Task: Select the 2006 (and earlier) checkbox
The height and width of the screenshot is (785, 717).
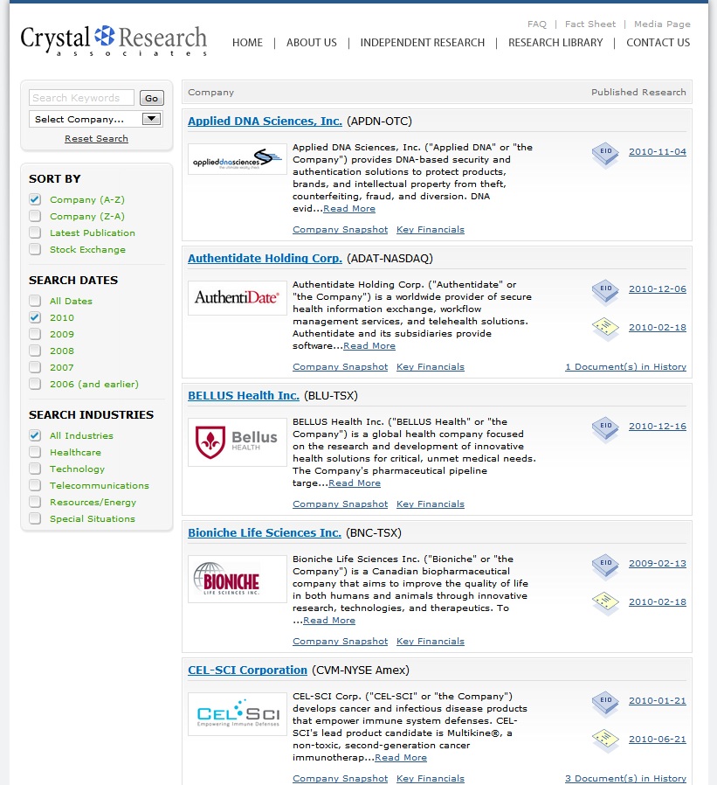Action: (35, 384)
